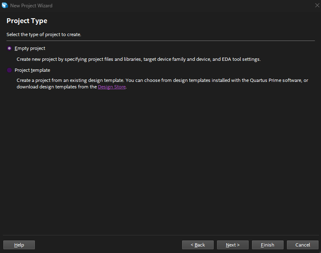Click the Quartus Prime logo in title bar
This screenshot has width=321, height=253.
5,6
